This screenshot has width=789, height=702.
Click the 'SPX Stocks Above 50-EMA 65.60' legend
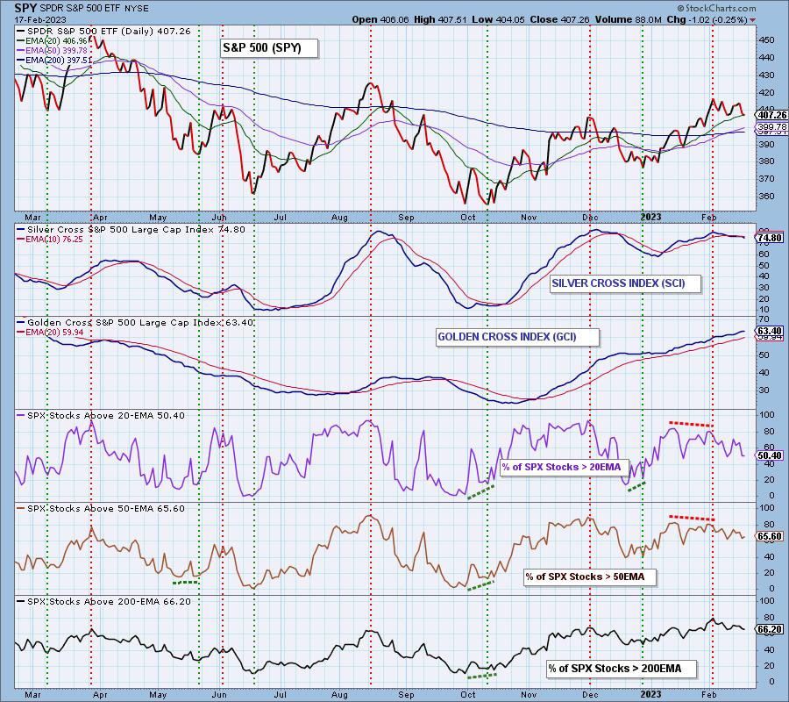pos(101,509)
